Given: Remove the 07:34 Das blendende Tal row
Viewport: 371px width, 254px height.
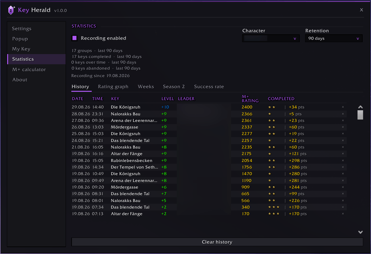Looking at the screenshot, I should pos(343,207).
